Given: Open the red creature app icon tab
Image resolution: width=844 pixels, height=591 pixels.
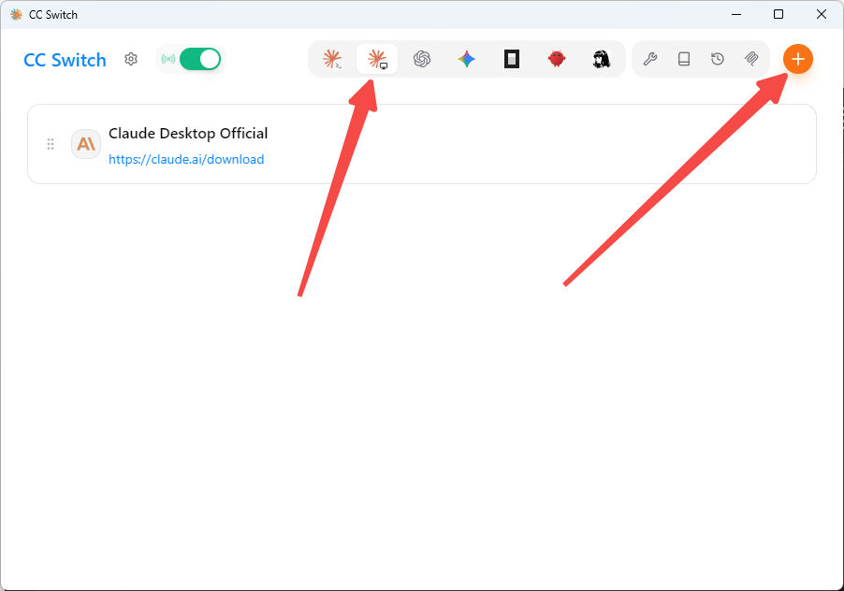Looking at the screenshot, I should [x=557, y=59].
